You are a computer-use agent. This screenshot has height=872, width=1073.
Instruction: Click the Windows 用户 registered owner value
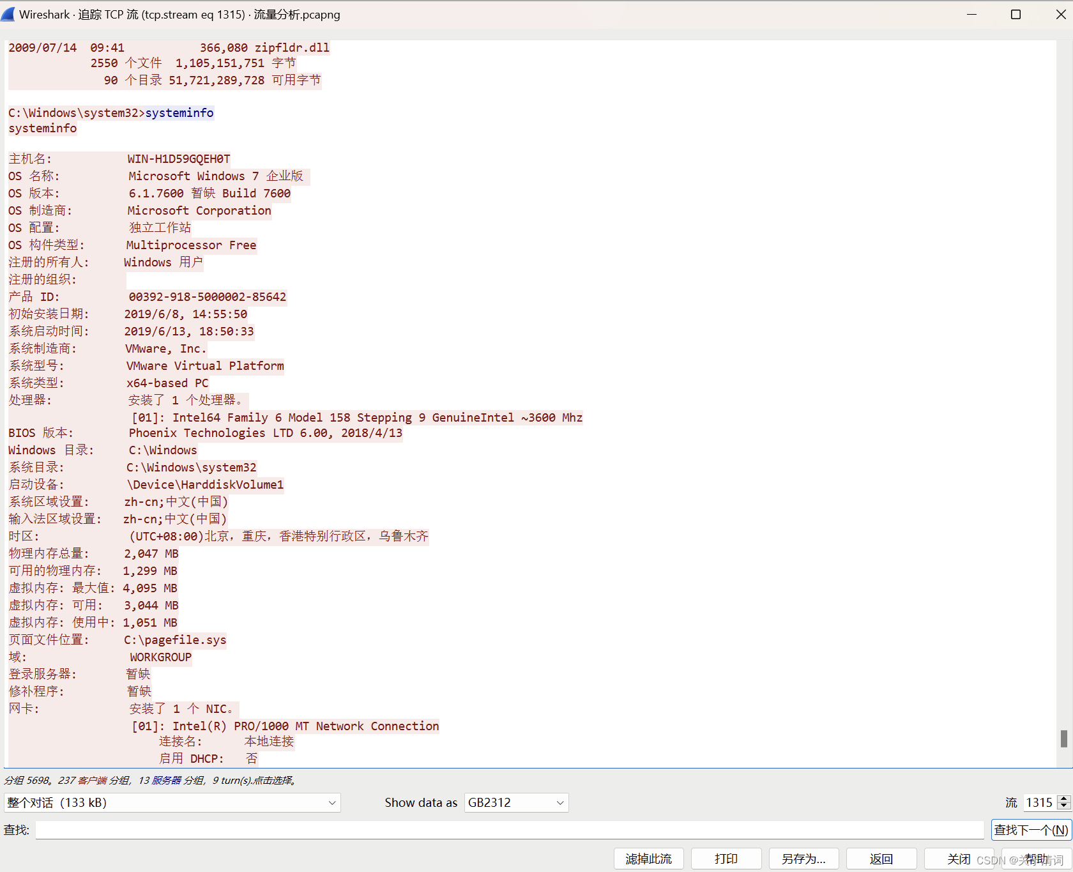click(164, 262)
